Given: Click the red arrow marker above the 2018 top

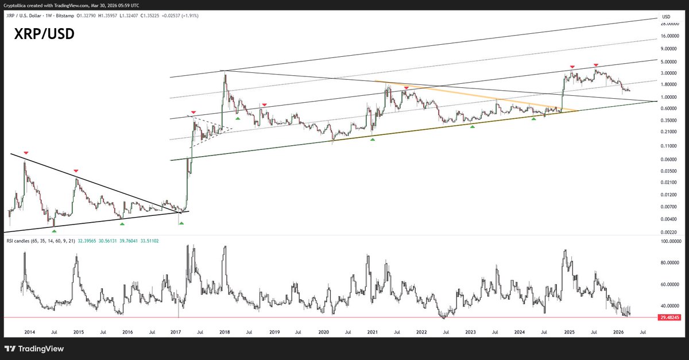Looking at the screenshot, I should click(265, 104).
